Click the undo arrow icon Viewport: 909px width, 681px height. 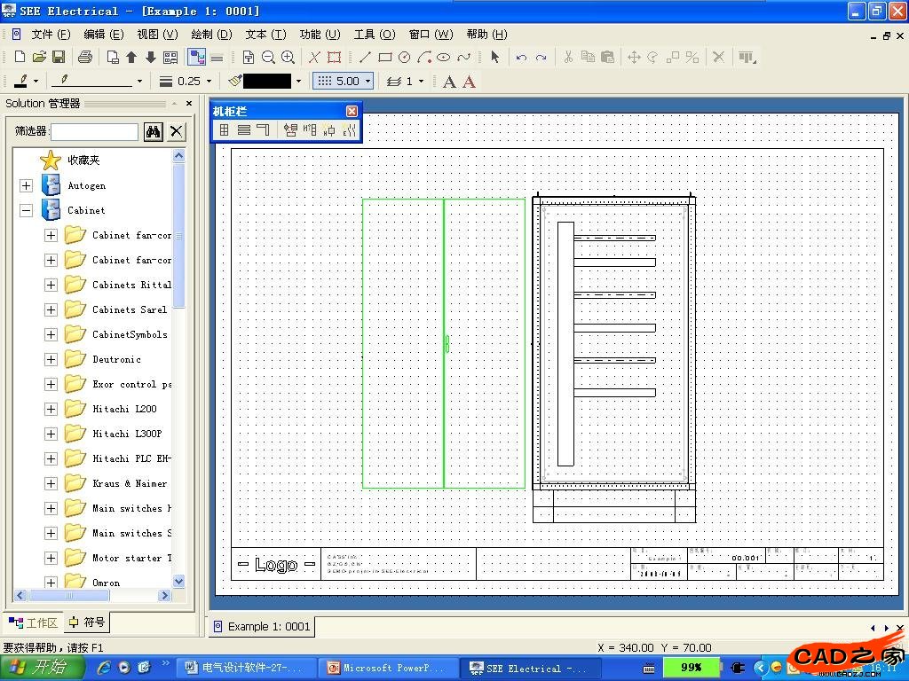(521, 57)
